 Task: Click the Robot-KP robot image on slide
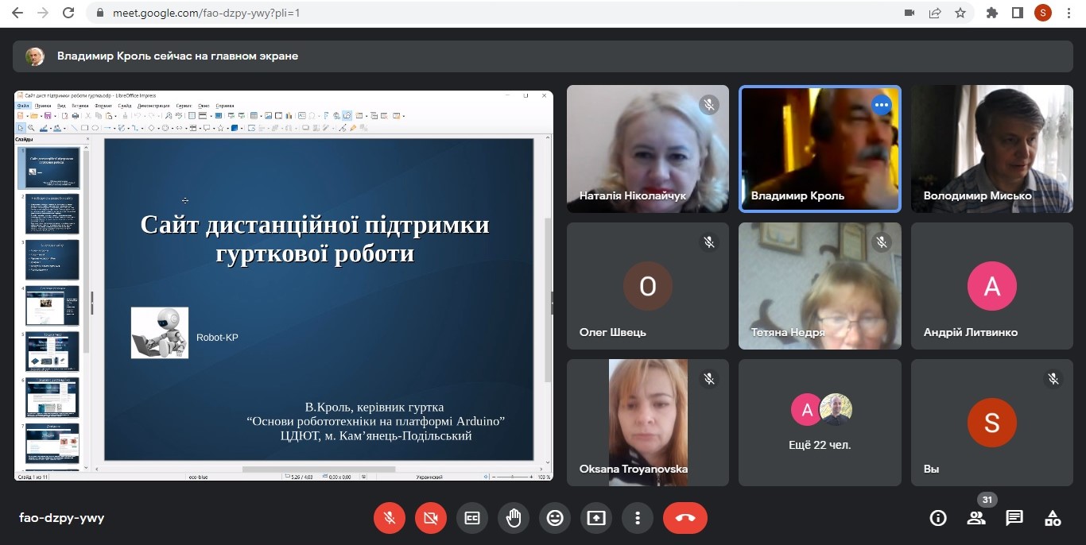(x=160, y=333)
